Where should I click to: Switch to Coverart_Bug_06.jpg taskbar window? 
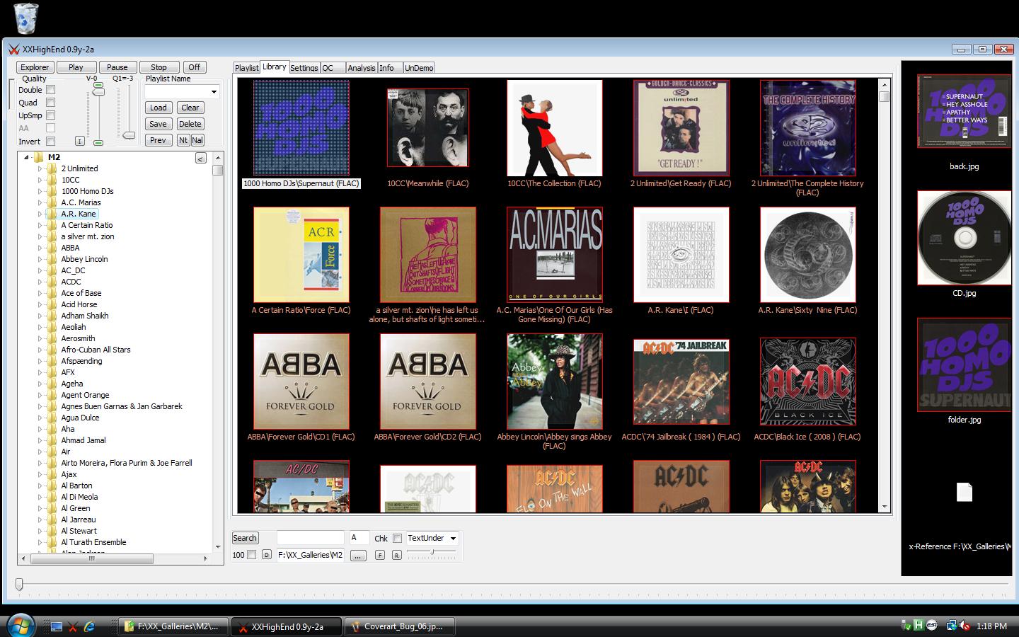(x=399, y=626)
